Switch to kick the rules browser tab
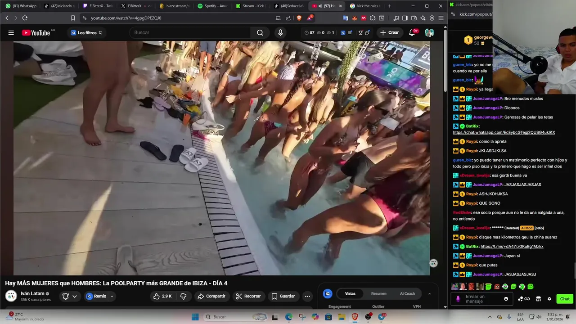 pos(365,6)
